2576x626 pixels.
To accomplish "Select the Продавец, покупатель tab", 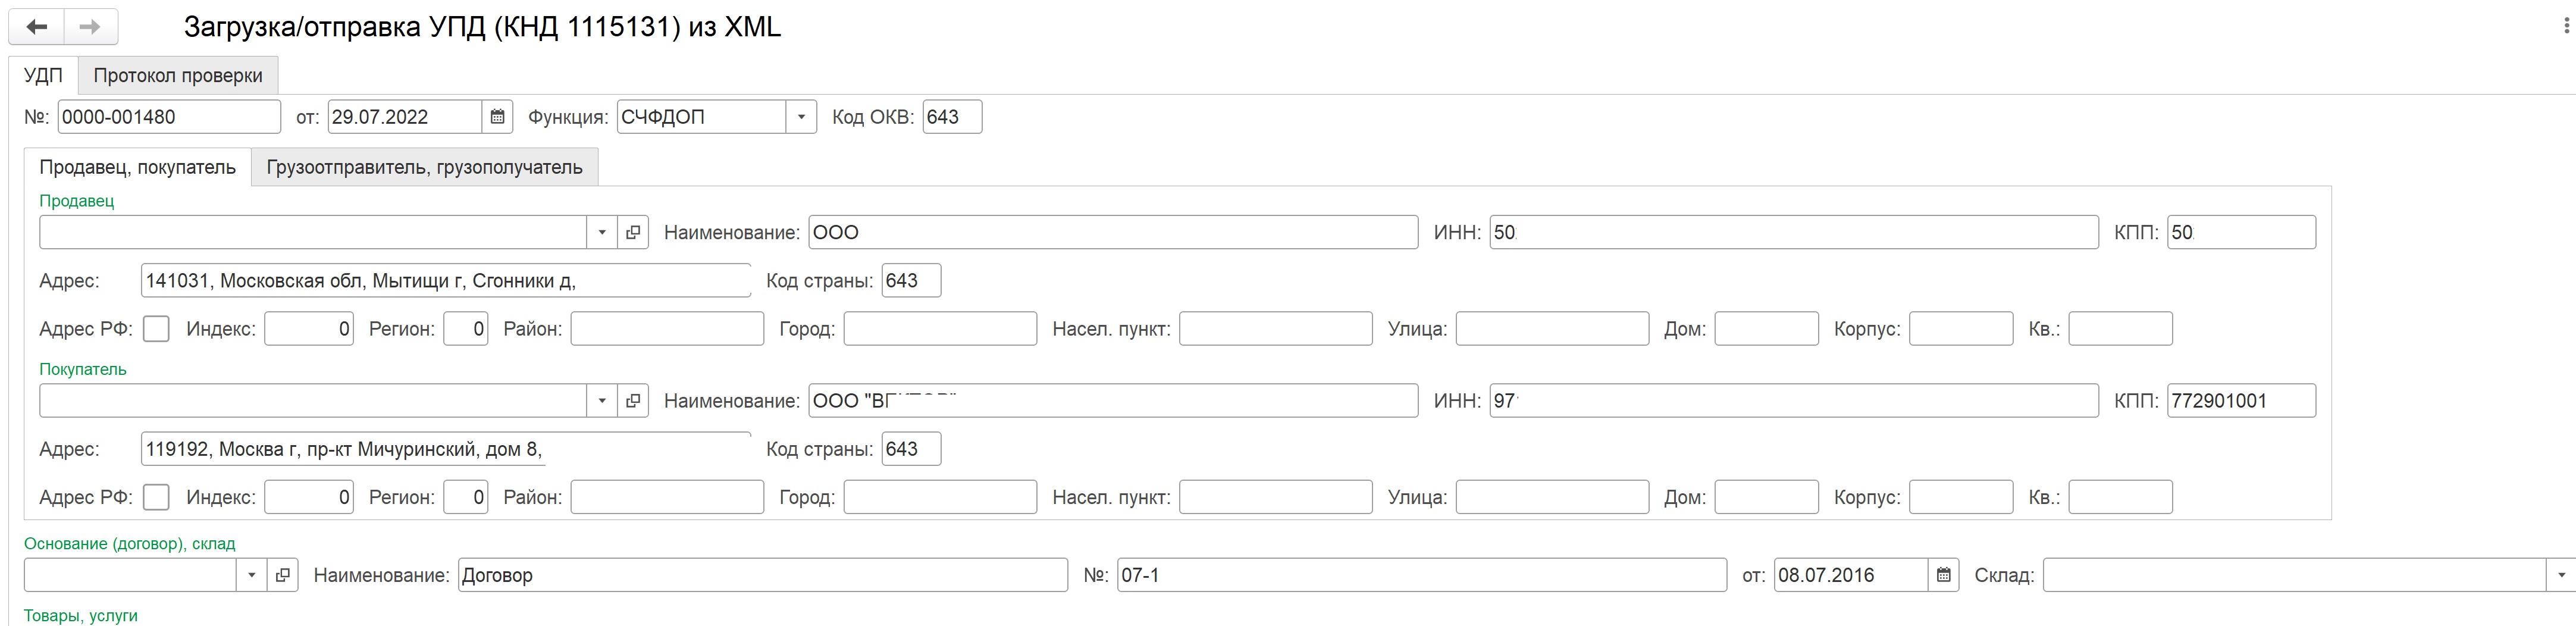I will click(x=138, y=167).
